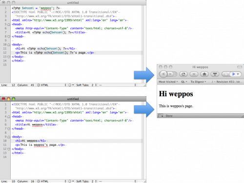The width and height of the screenshot is (244, 183).
Task: Click the status bar icon left of Done
Action: point(161,116)
